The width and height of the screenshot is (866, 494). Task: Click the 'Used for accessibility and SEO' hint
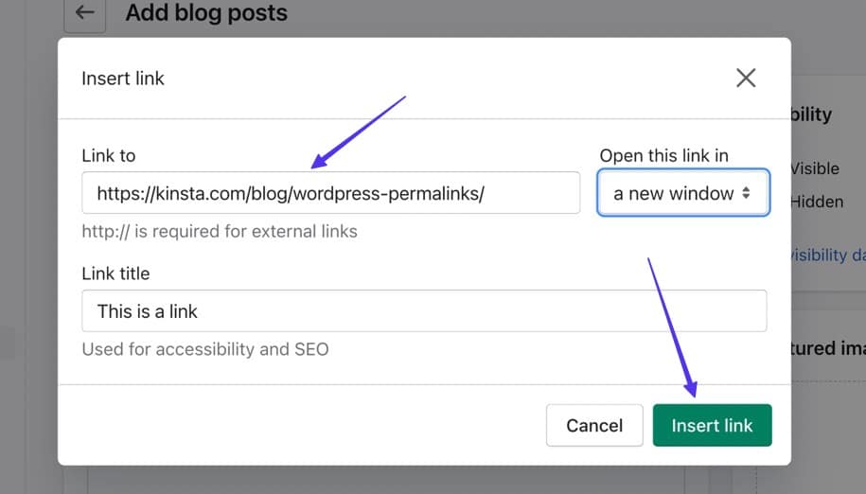[x=205, y=349]
